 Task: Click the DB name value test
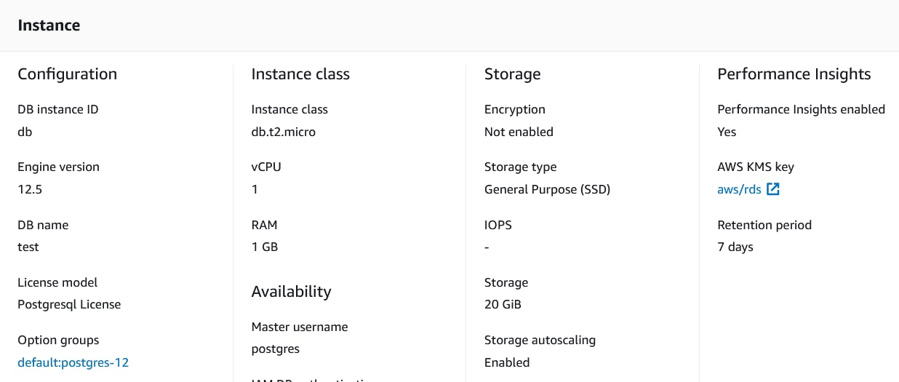(28, 247)
